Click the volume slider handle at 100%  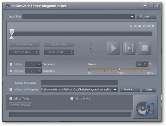coord(119,69)
